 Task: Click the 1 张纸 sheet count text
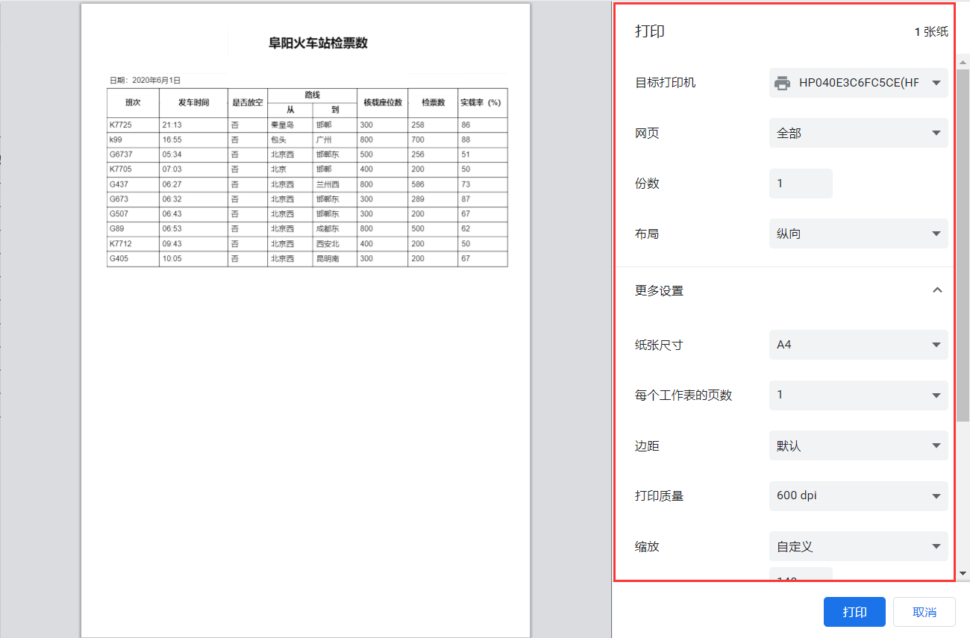coord(931,31)
